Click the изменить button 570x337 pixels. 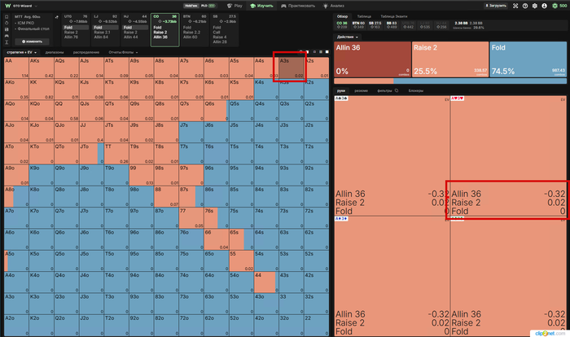(x=32, y=42)
